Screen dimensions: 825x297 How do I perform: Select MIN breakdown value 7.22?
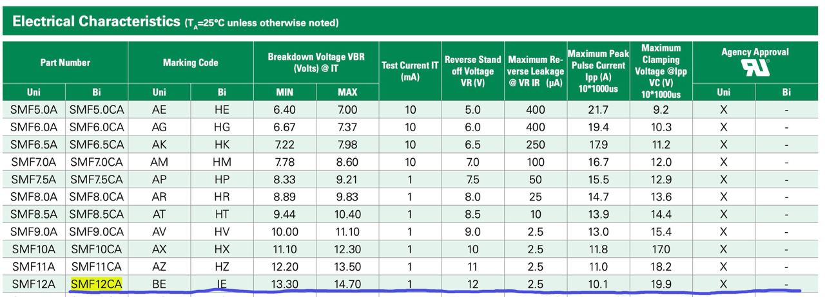click(x=284, y=145)
